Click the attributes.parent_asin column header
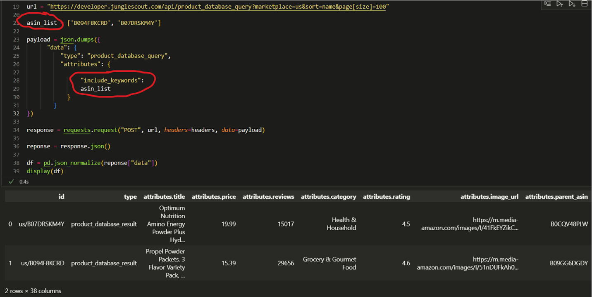The height and width of the screenshot is (297, 592). [x=556, y=197]
